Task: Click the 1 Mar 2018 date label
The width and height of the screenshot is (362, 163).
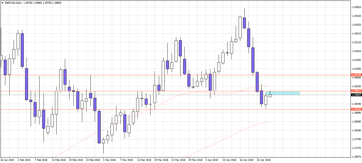Action: (109, 160)
